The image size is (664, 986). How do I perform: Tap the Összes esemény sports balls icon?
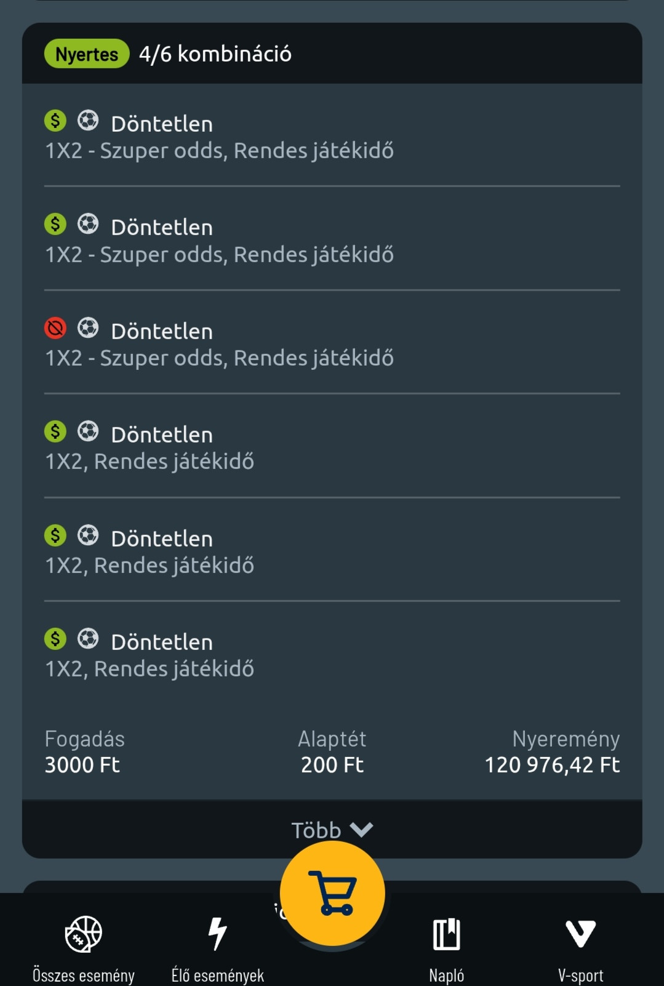[84, 934]
